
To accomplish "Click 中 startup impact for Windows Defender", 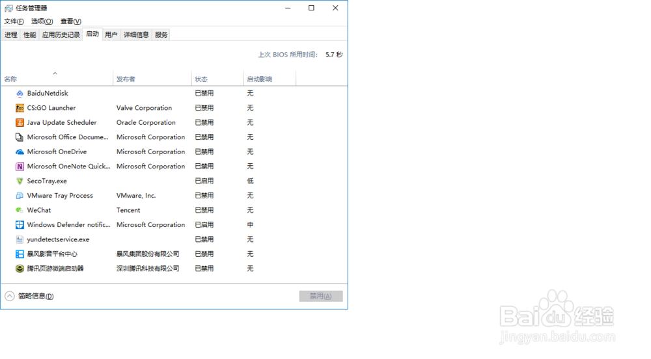I will tap(250, 224).
